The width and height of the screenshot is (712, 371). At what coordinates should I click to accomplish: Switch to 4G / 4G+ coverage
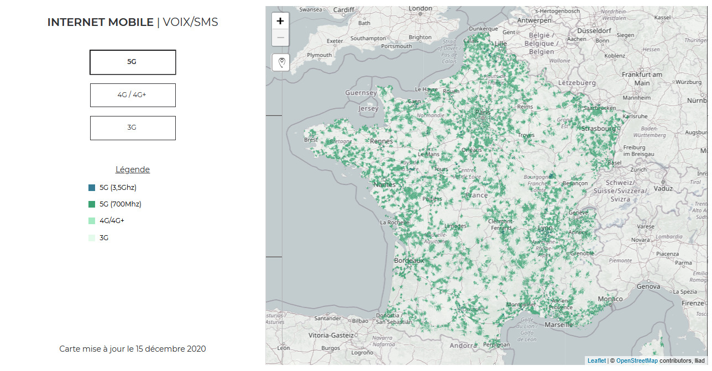tap(133, 95)
